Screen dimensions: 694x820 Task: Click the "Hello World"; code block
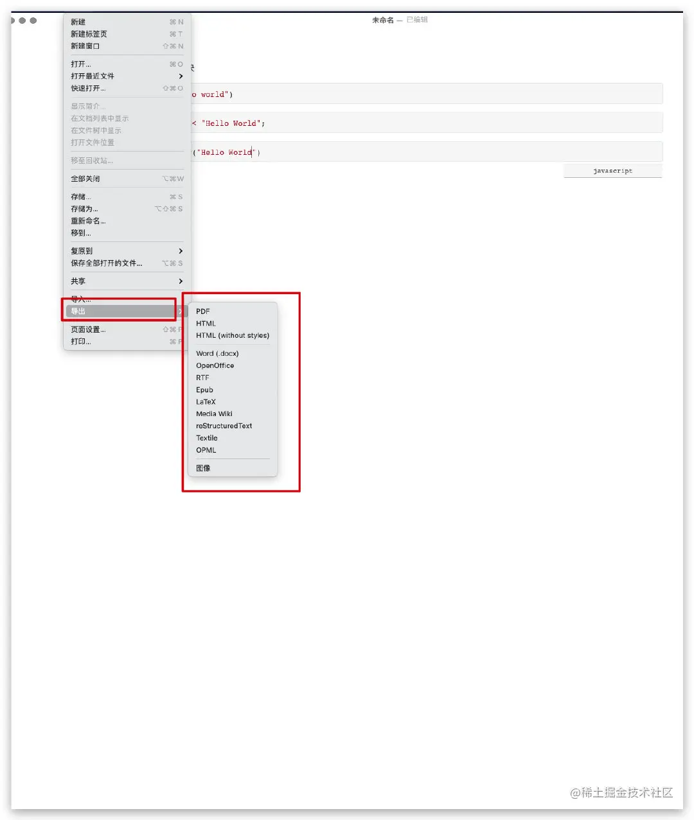tap(427, 123)
